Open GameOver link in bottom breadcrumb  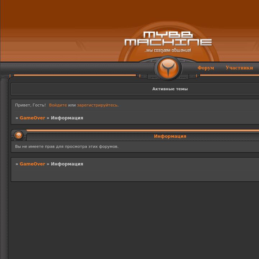coord(32,164)
